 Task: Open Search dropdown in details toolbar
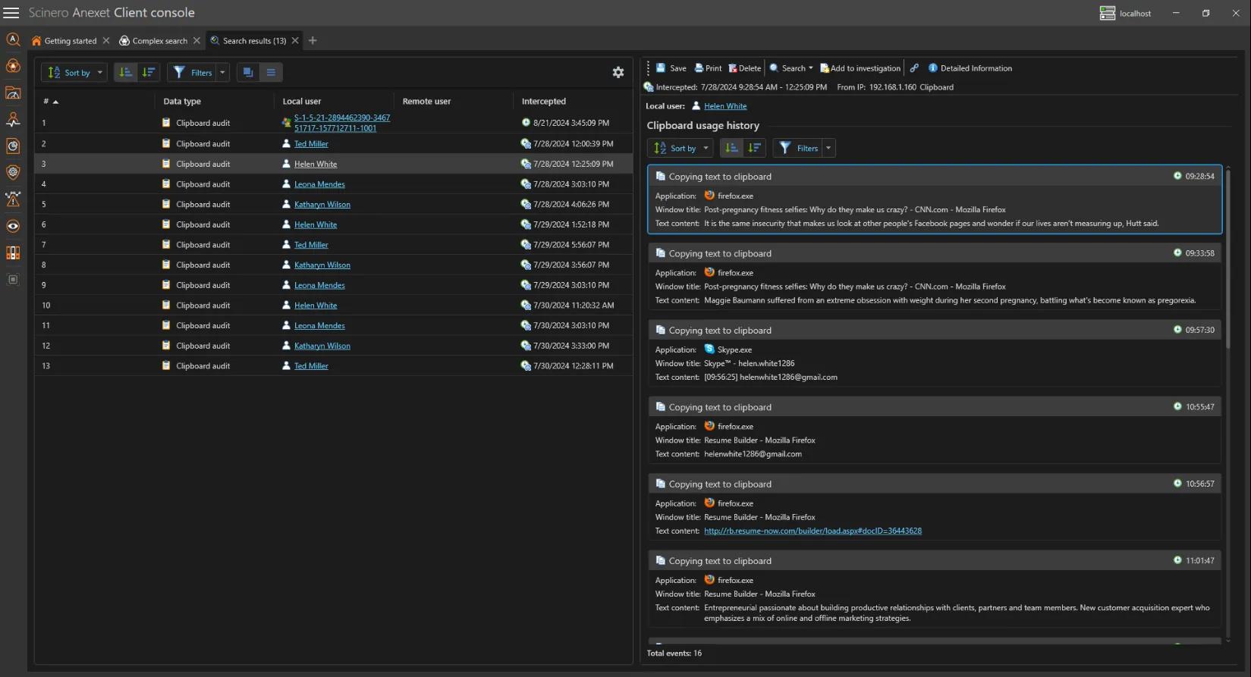coord(791,68)
